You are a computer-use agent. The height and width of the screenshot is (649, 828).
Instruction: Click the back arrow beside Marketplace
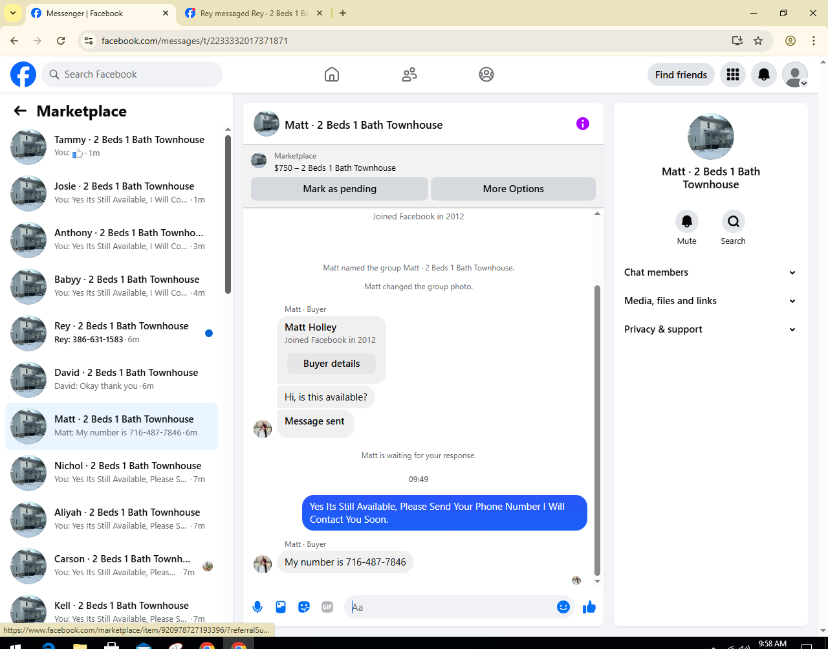pos(20,111)
